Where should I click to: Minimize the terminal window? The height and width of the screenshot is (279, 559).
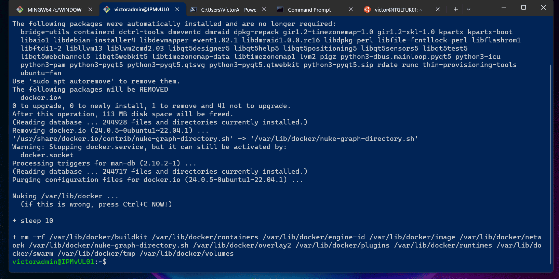pyautogui.click(x=504, y=7)
